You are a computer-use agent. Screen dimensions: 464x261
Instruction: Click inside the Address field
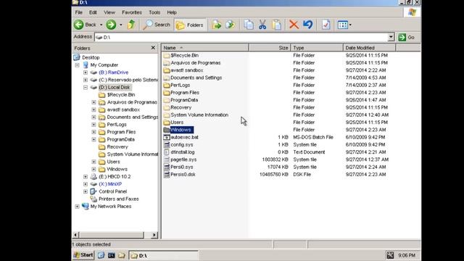pyautogui.click(x=241, y=37)
